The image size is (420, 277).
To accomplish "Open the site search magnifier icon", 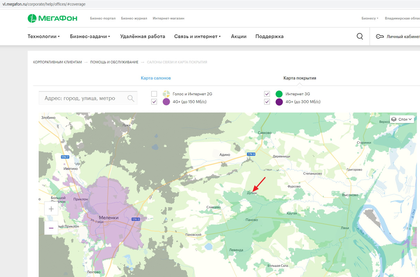I will pyautogui.click(x=360, y=36).
